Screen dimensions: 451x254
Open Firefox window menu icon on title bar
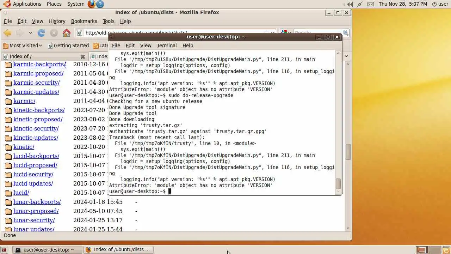5,13
